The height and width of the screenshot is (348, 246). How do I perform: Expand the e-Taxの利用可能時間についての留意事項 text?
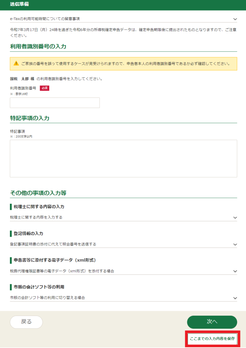(x=47, y=19)
